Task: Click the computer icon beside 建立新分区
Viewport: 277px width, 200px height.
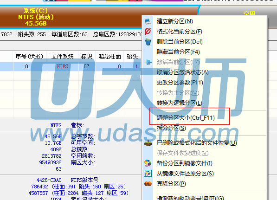Action: (148, 21)
